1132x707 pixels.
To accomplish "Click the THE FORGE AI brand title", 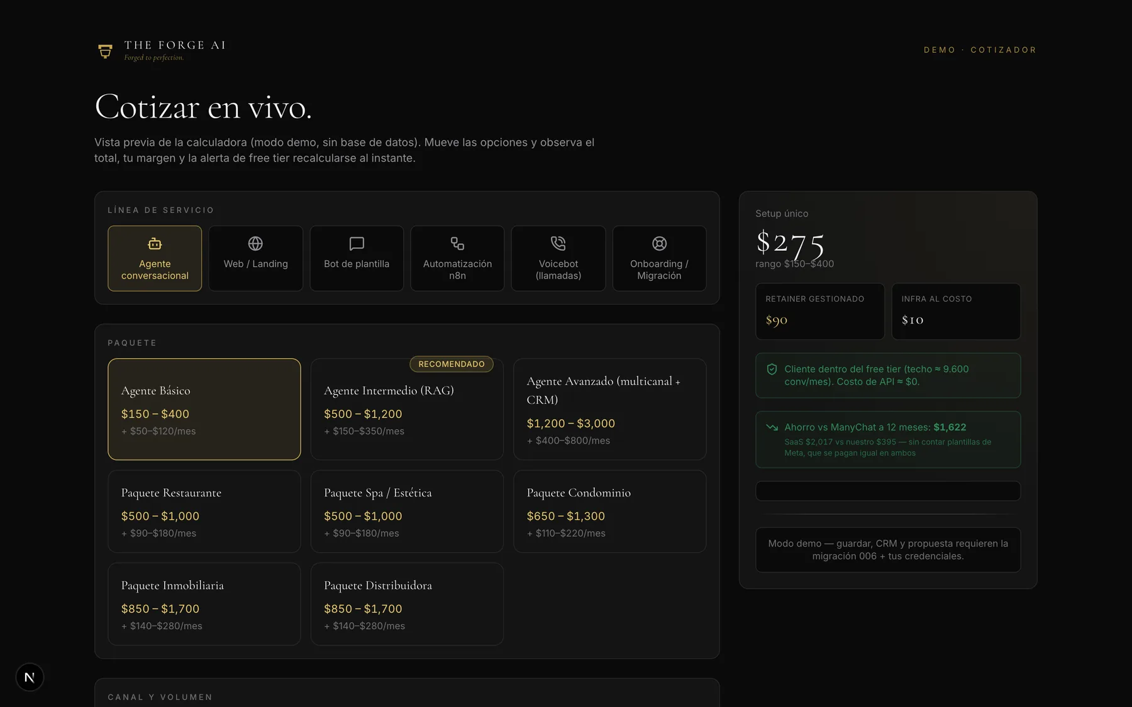I will 175,45.
